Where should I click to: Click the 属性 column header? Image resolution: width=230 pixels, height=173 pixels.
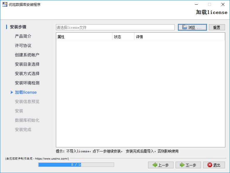point(84,37)
